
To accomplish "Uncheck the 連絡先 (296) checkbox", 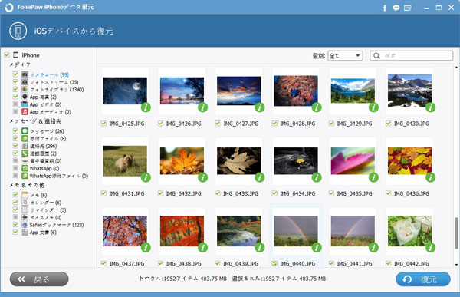I will point(15,146).
